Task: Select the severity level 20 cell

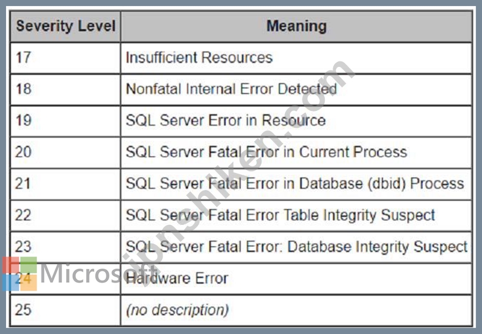Action: 65,153
